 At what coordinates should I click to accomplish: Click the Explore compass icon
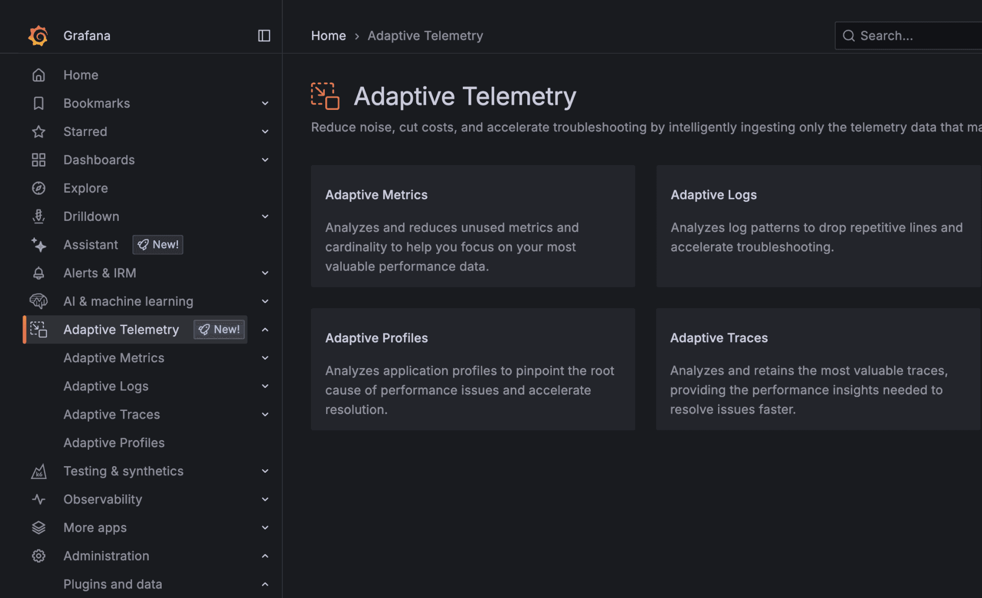tap(38, 188)
